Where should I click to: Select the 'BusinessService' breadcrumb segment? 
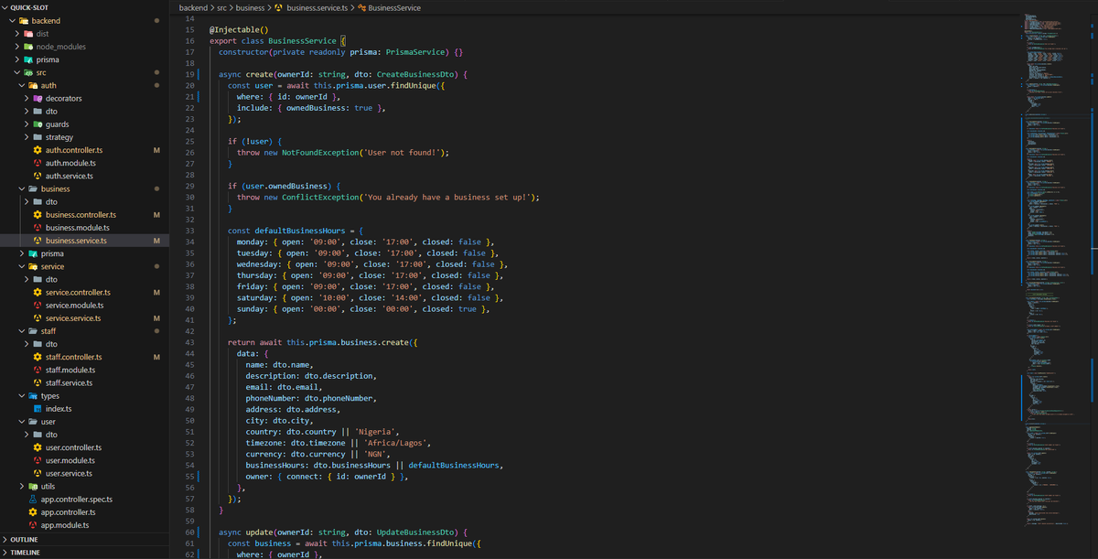394,7
